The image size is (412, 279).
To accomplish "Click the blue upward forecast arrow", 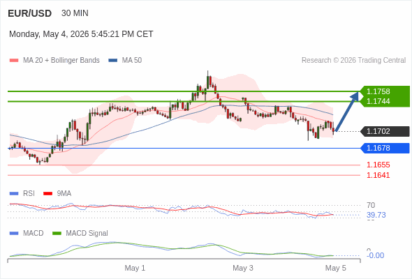I will point(347,112).
